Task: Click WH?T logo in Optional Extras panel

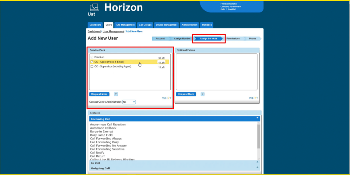Action: tap(253, 98)
